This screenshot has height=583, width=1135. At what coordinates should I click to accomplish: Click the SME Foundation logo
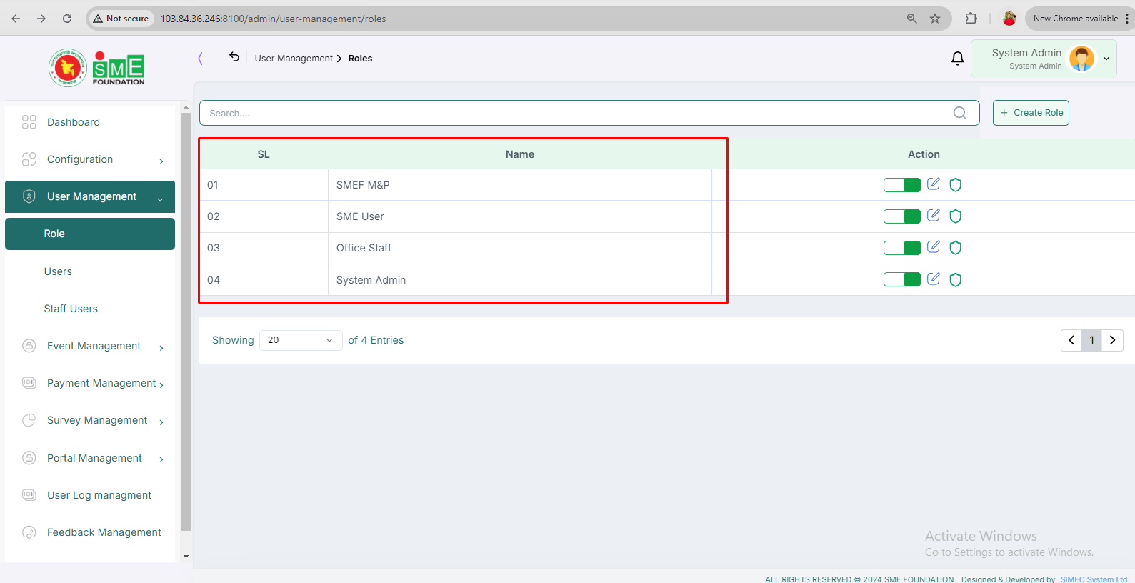(x=96, y=68)
